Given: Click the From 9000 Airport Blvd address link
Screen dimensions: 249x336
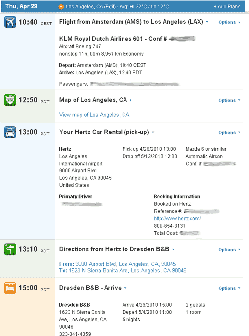Looking at the screenshot, I should (x=118, y=264).
